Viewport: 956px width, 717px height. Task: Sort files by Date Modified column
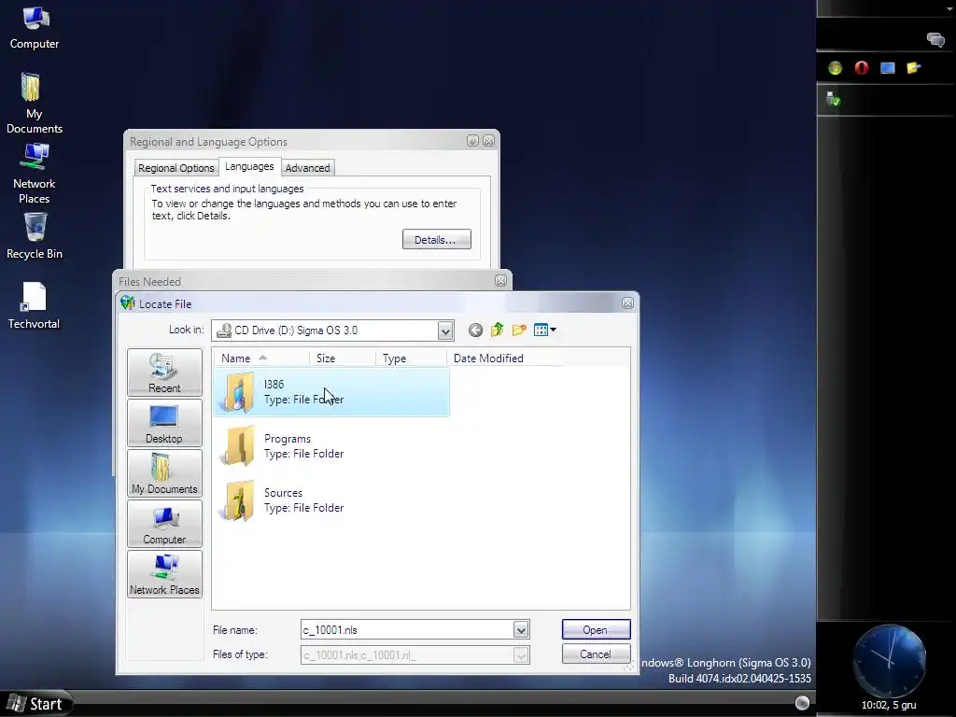tap(506, 358)
